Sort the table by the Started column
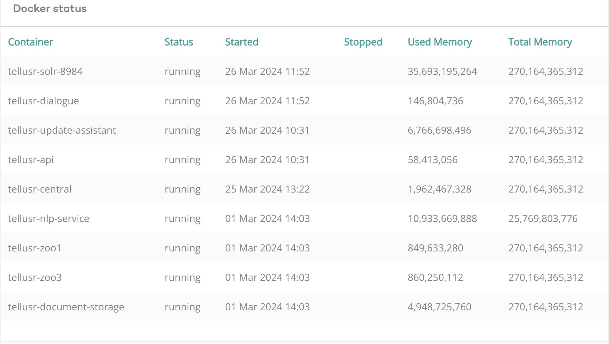The image size is (609, 344). (x=242, y=42)
